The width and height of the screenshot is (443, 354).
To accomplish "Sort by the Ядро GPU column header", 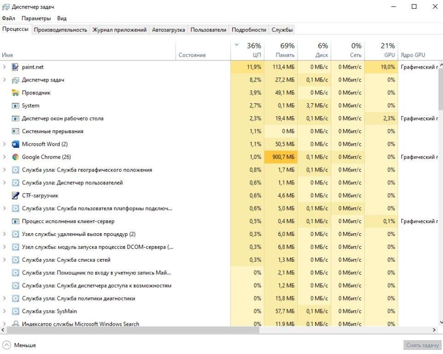I will 418,50.
